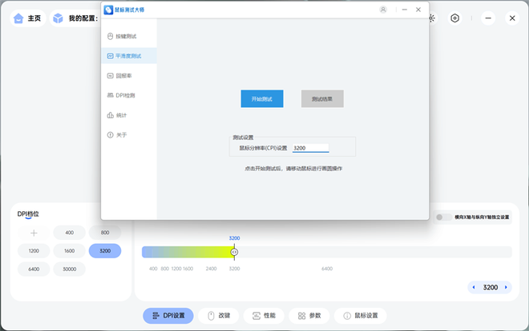The height and width of the screenshot is (331, 529).
Task: Switch to the 改键 key remap tab
Action: 219,316
